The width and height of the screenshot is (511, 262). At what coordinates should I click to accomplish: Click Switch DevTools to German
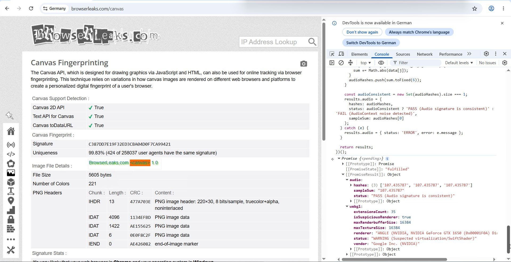(x=371, y=43)
